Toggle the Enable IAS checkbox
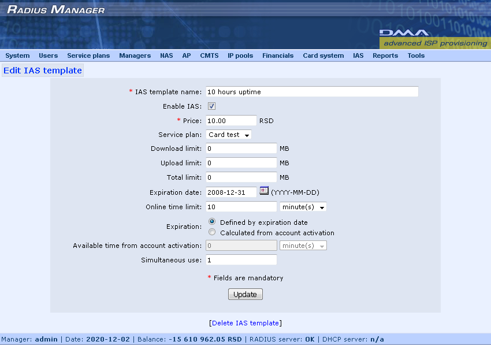 pos(211,106)
